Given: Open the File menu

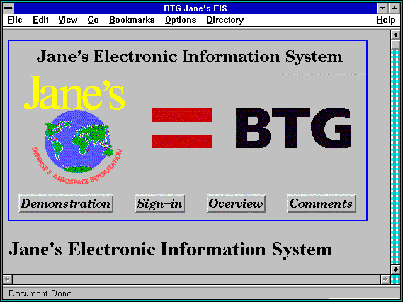Looking at the screenshot, I should coord(15,20).
